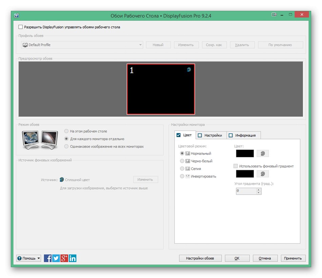Click Изменить button for image source

pyautogui.click(x=145, y=180)
